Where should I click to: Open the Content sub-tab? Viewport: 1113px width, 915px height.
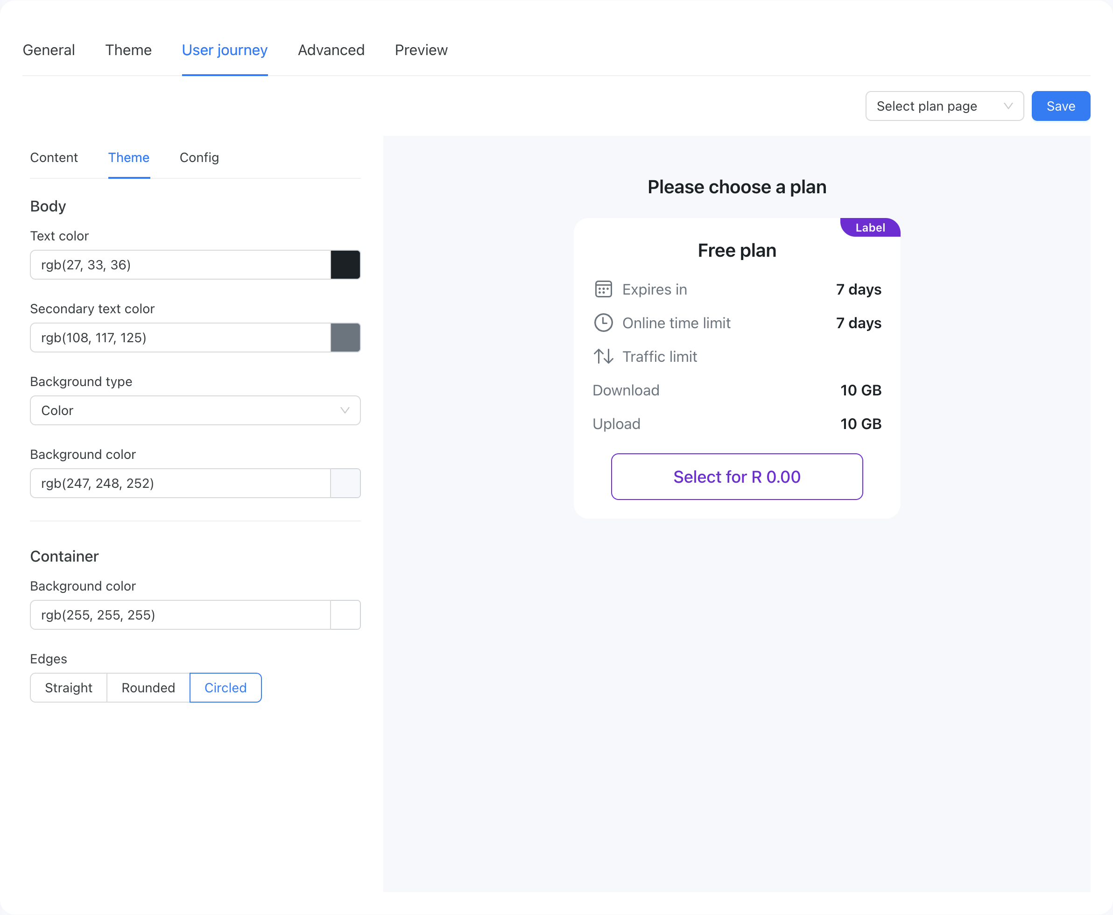click(x=54, y=158)
